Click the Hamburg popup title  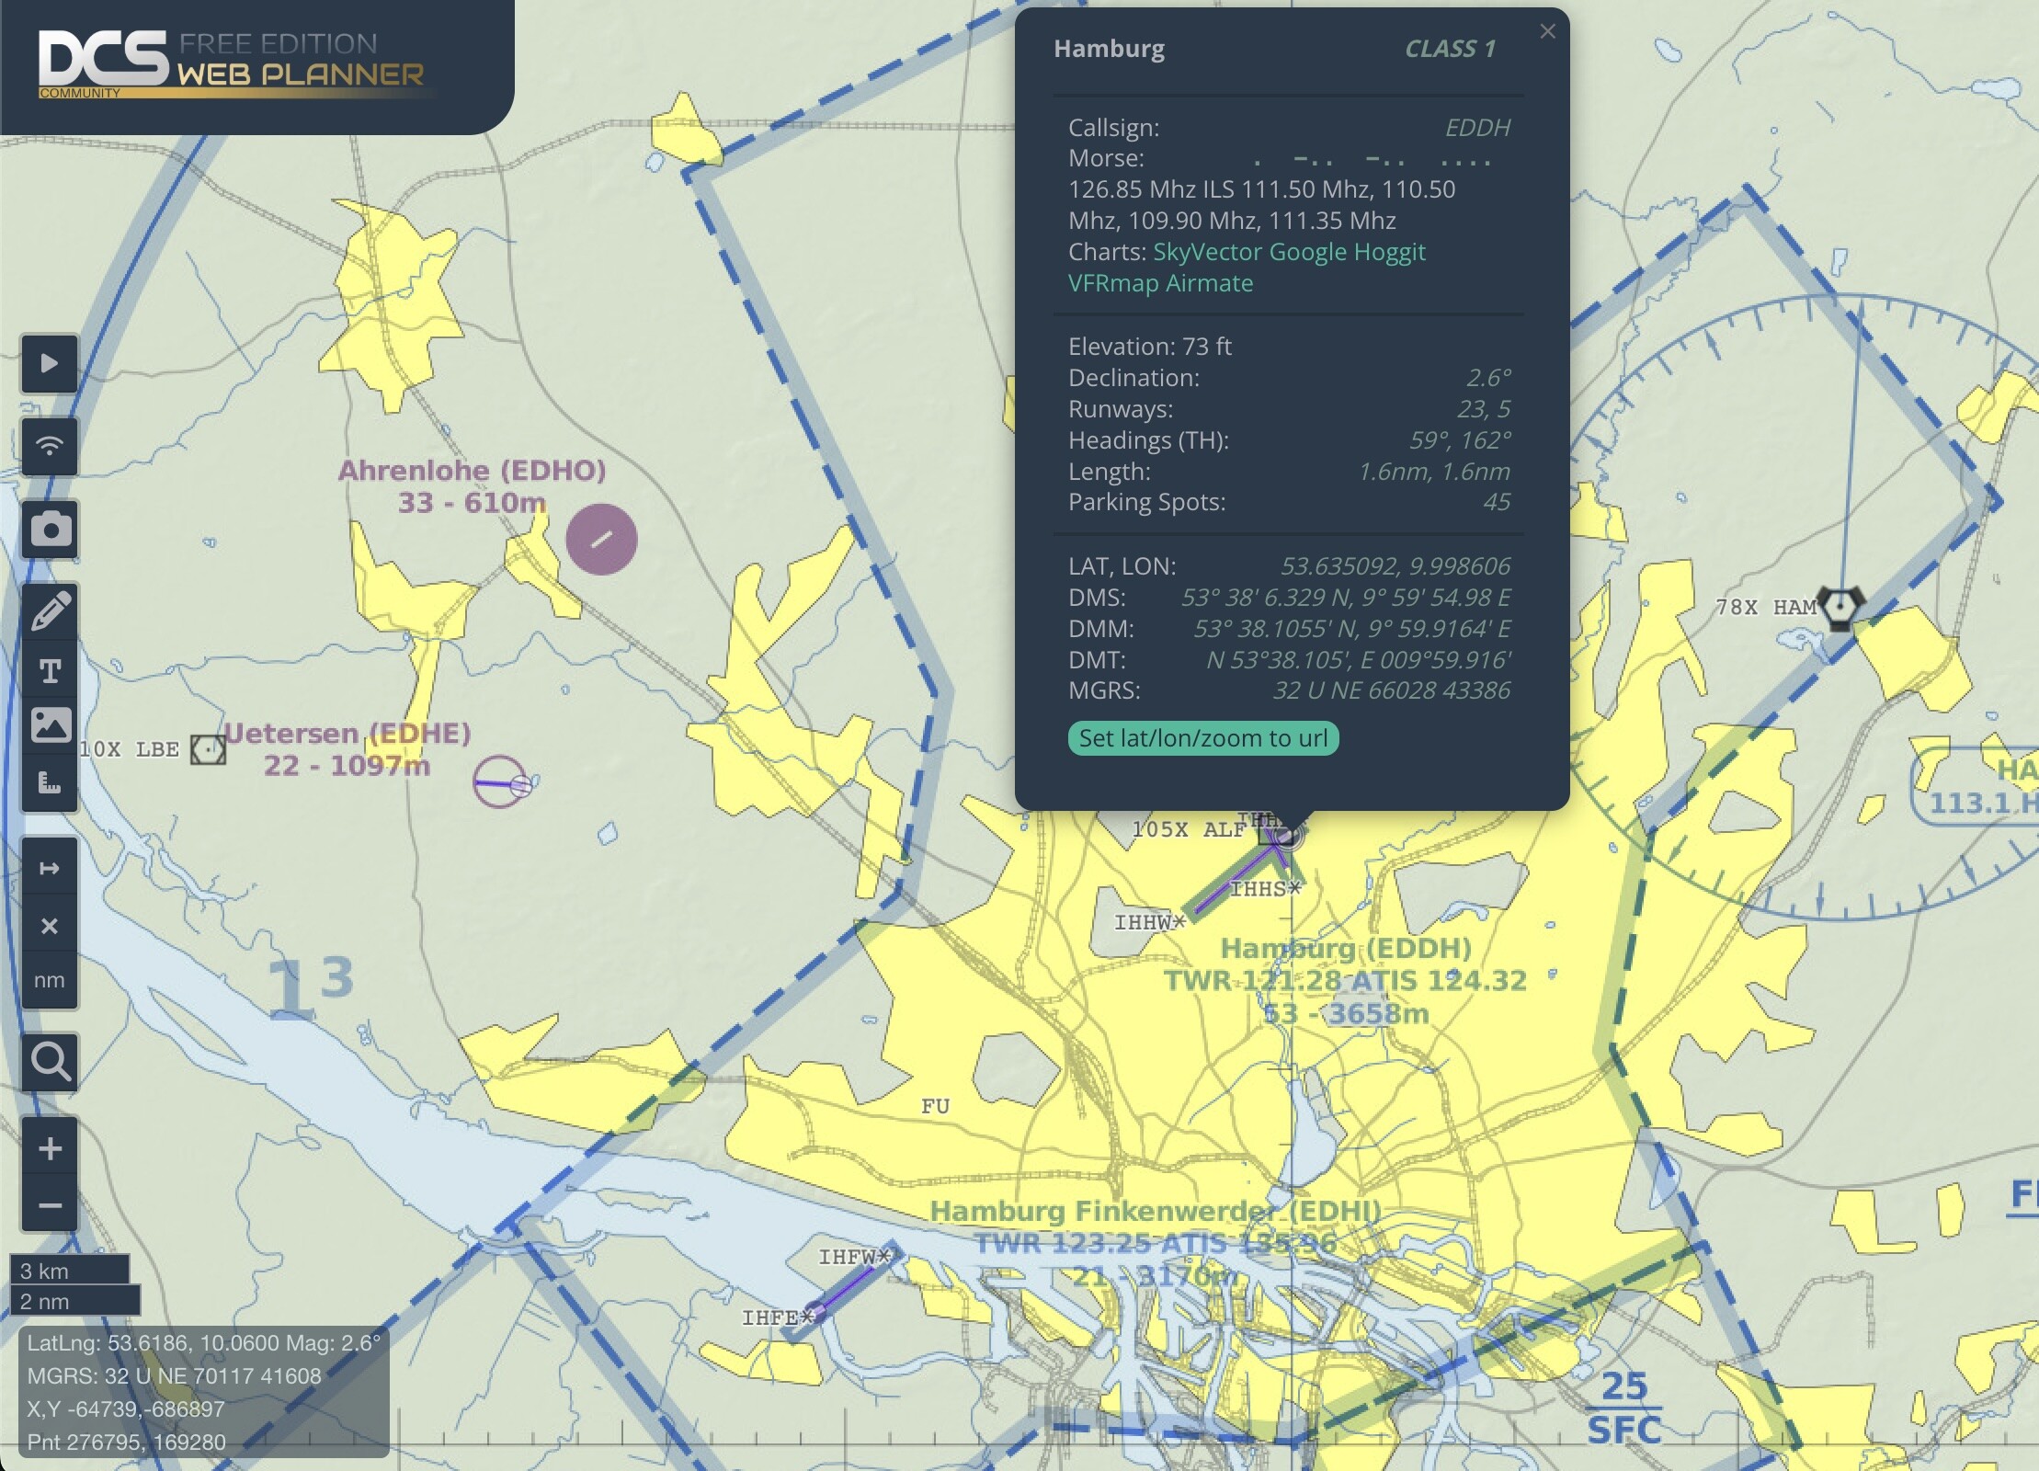[1109, 49]
